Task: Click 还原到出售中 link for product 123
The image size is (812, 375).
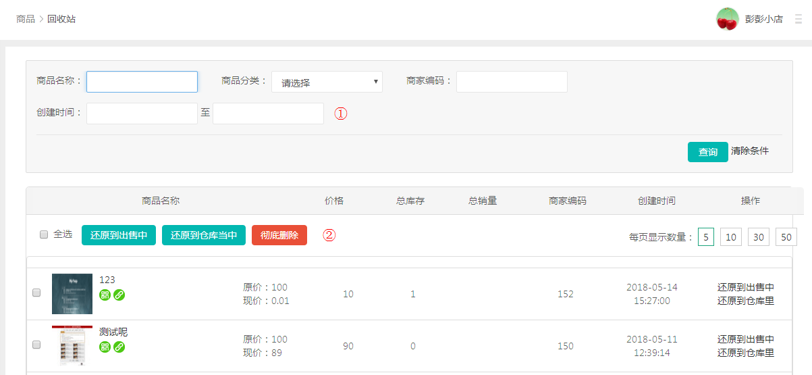Action: coord(745,287)
